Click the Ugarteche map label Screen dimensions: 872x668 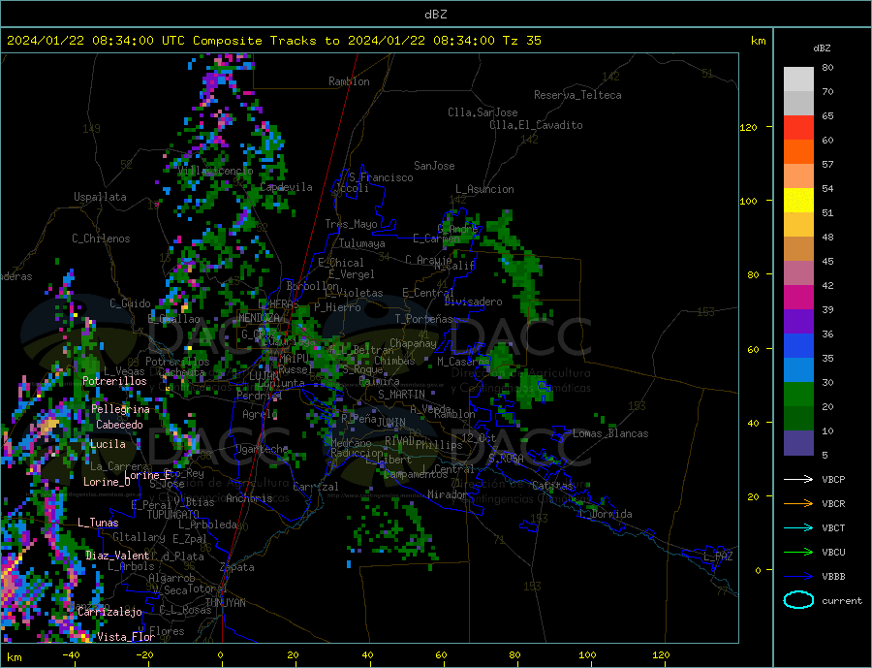[x=262, y=449]
